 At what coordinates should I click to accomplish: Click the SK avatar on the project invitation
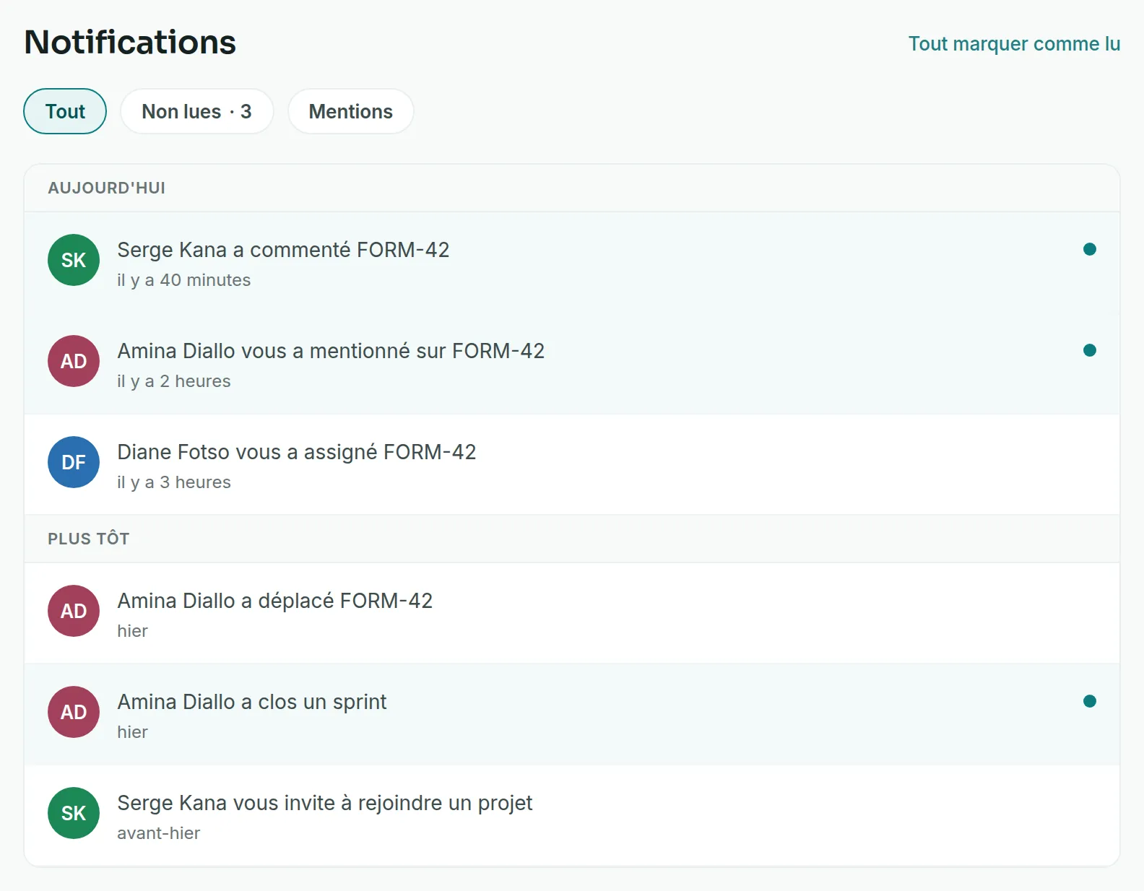pos(74,813)
